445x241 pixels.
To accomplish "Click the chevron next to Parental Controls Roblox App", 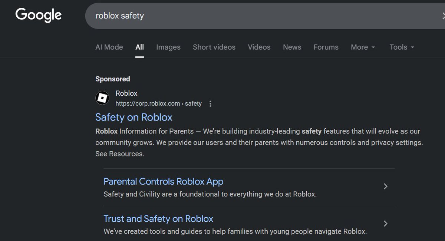I will (x=386, y=186).
